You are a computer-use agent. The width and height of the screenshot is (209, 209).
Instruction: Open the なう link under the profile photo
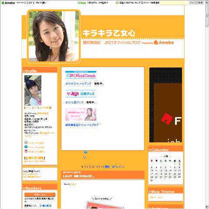(36, 108)
